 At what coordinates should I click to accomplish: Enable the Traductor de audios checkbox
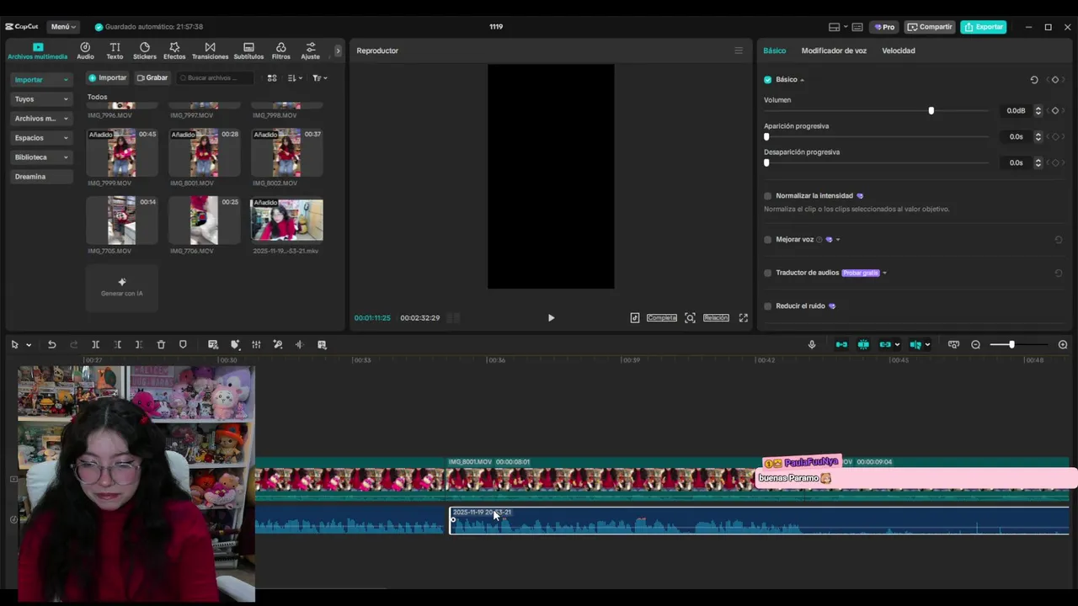pos(767,273)
